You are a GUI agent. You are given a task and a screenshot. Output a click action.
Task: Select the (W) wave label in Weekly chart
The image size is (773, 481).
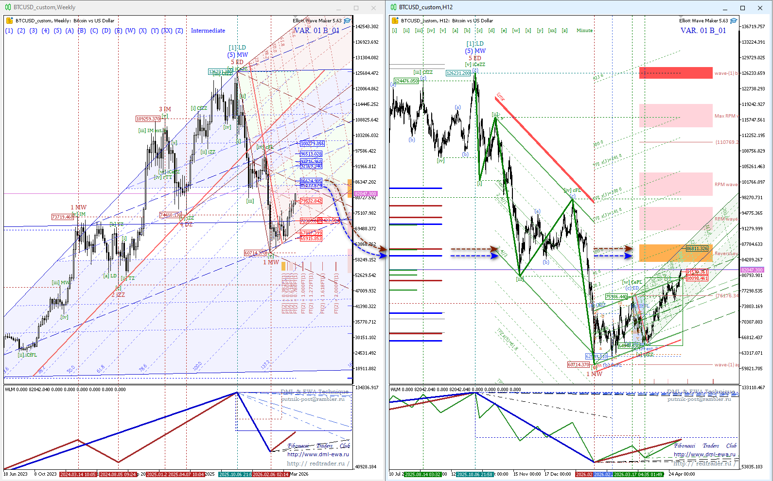point(130,31)
